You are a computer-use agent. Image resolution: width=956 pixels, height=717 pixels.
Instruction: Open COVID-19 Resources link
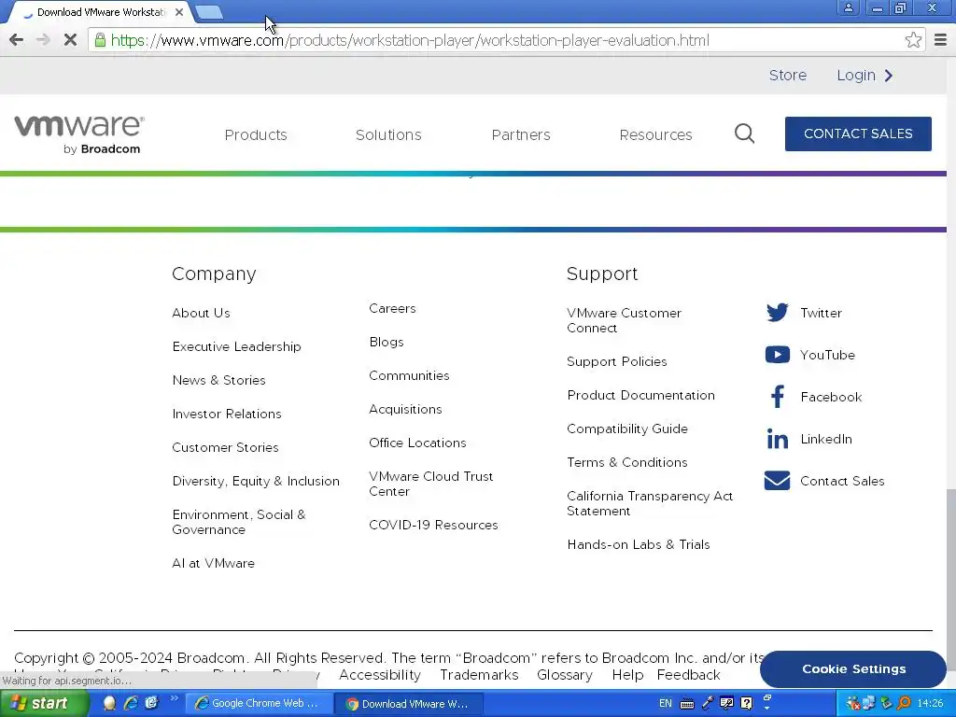[x=433, y=525]
